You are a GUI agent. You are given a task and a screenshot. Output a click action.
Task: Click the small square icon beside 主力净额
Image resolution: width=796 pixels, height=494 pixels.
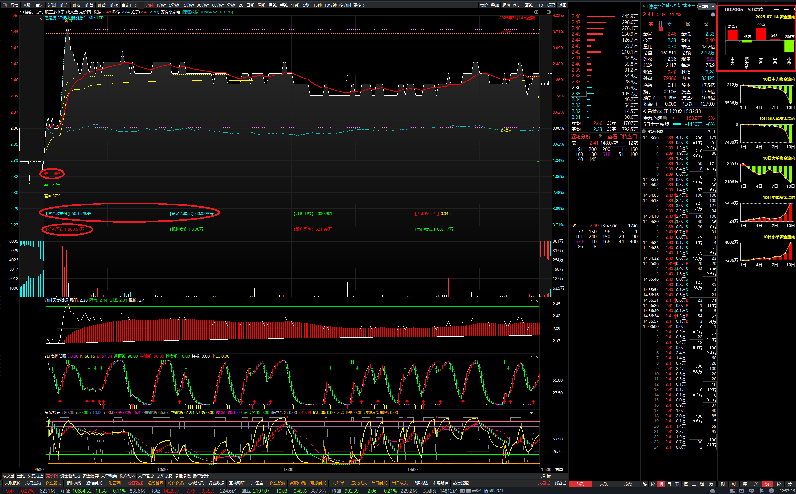point(665,118)
